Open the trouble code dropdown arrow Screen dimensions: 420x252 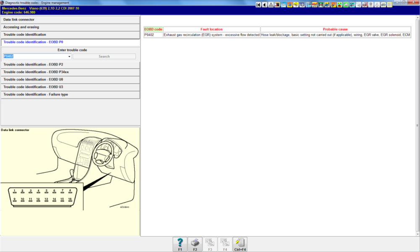pos(69,57)
